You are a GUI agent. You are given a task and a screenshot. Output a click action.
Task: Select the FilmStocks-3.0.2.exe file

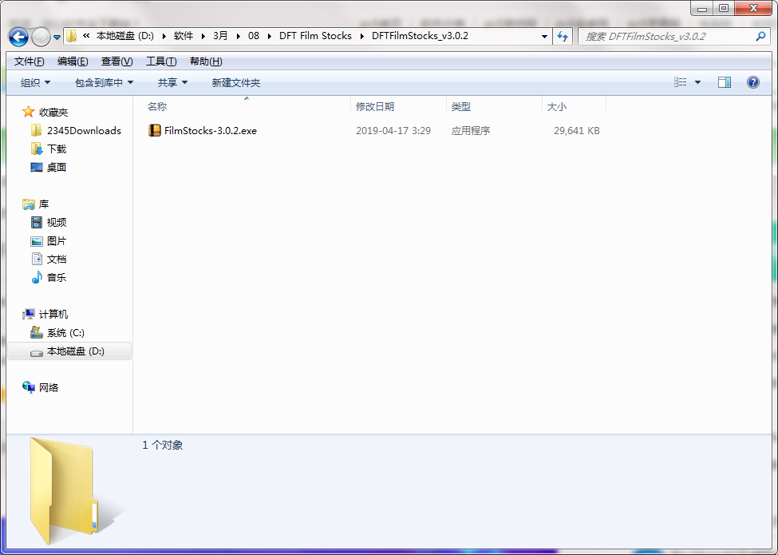[x=211, y=130]
